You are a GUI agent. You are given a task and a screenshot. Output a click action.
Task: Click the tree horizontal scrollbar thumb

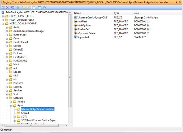31,126
